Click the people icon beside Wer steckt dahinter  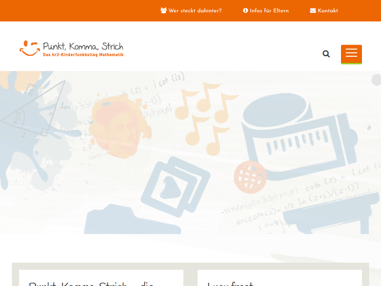(x=163, y=10)
